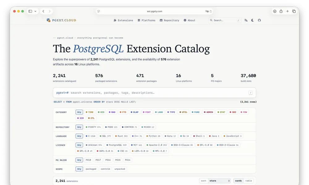Open the Safari downloads icon
This screenshot has height=185, width=309.
coord(275,11)
